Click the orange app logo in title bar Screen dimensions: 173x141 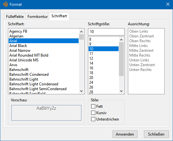pos(5,4)
